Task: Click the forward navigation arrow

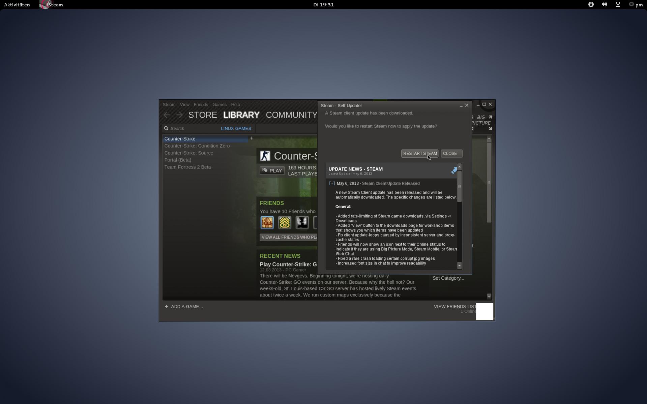Action: [179, 115]
